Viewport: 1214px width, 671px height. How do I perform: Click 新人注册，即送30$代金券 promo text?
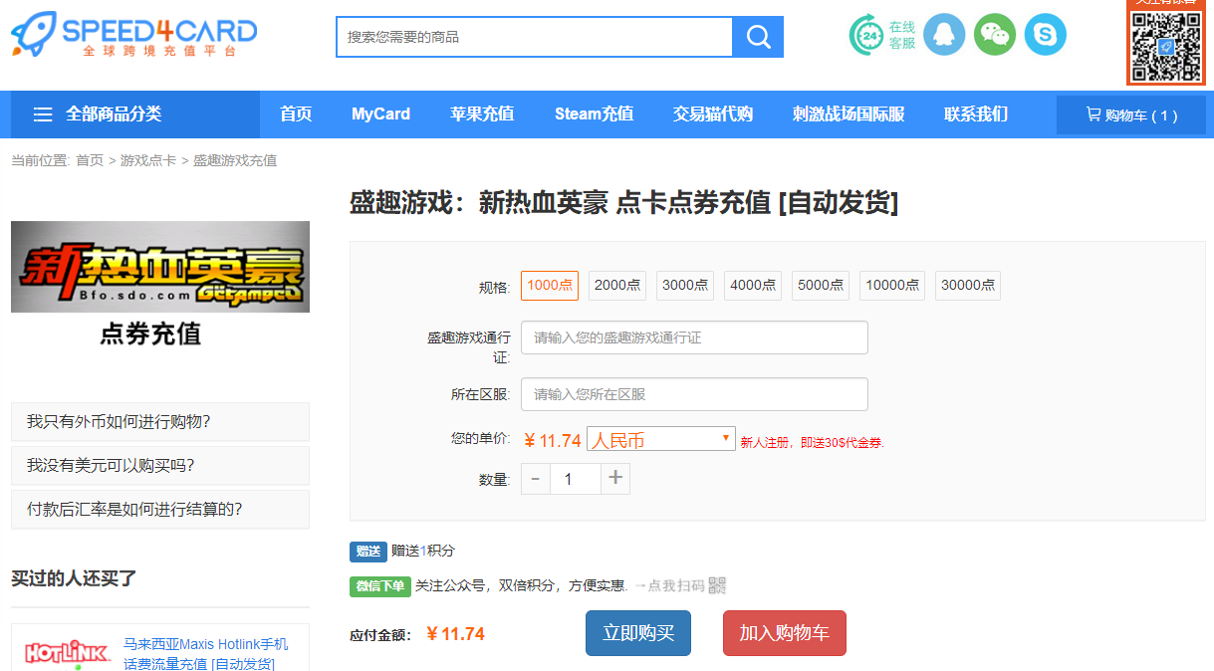coord(812,442)
